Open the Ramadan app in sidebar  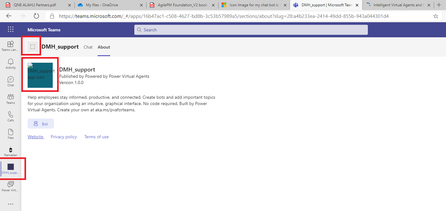point(11,151)
